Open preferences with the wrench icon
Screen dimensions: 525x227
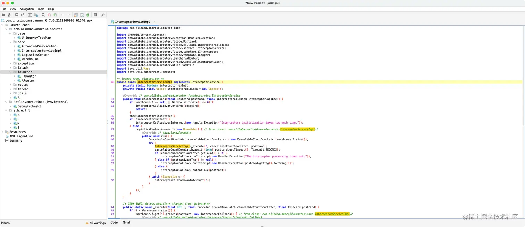(x=103, y=15)
